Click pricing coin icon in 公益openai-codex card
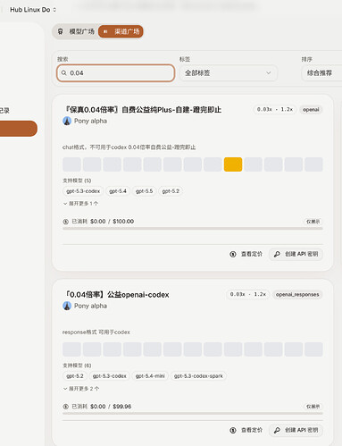 tap(233, 430)
